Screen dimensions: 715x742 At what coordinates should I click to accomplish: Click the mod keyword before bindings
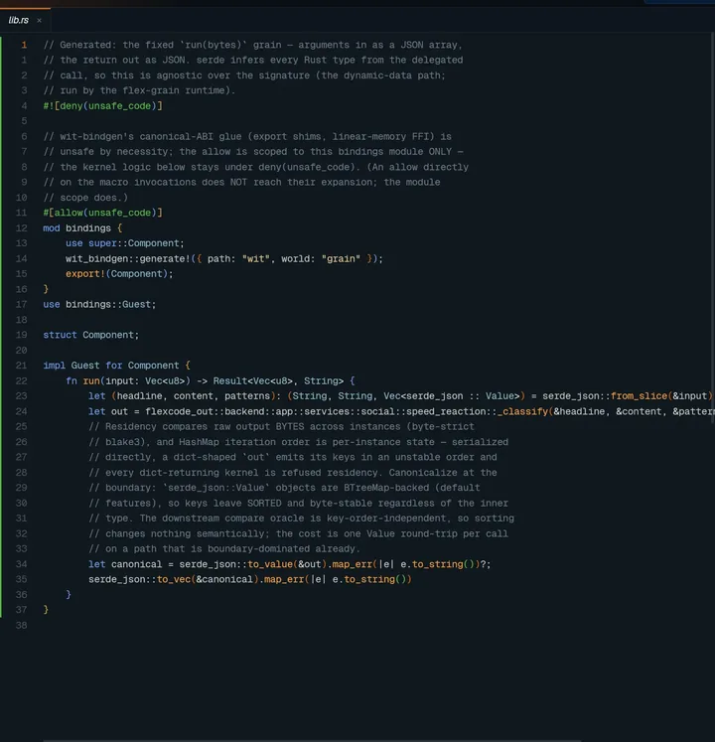pyautogui.click(x=52, y=228)
